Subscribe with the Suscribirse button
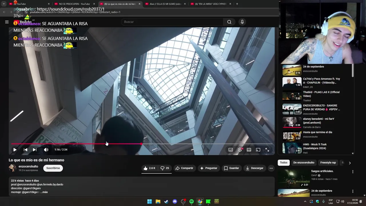 click(53, 168)
